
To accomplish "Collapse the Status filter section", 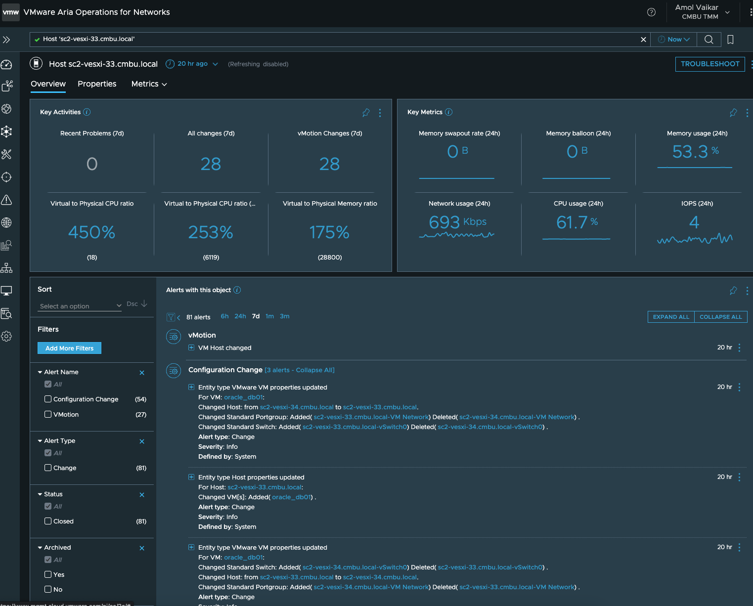I will (40, 494).
